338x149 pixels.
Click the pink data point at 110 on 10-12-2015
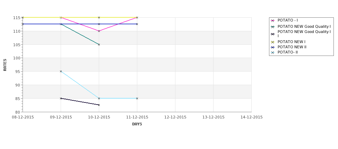pos(99,31)
